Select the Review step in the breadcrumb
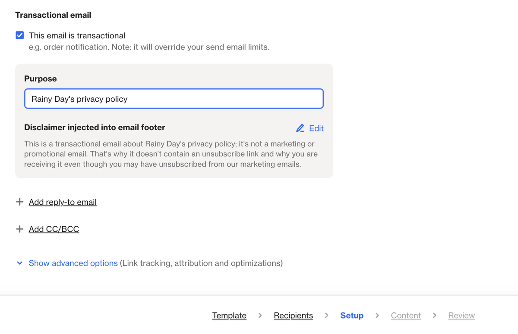Viewport: 518px width, 334px height. 461,315
